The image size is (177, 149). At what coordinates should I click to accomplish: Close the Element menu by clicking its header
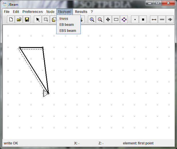65,11
